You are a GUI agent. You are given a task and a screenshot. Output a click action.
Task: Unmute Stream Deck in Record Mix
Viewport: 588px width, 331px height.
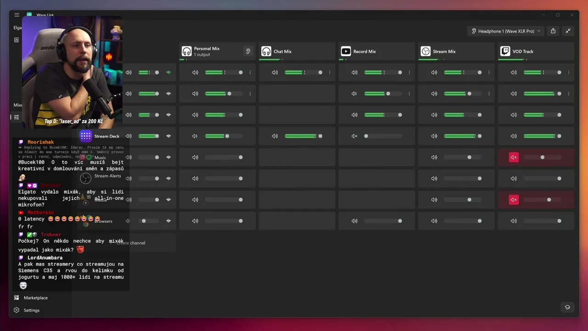click(354, 136)
